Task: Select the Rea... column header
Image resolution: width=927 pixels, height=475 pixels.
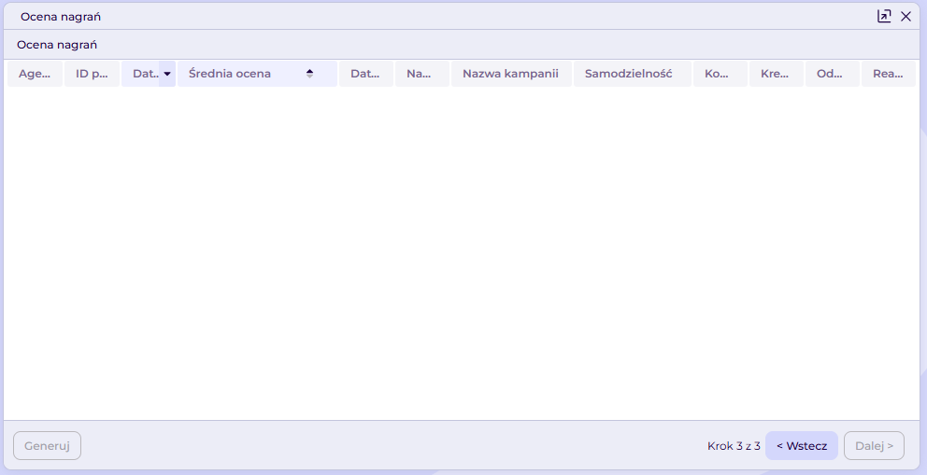Action: pos(889,74)
